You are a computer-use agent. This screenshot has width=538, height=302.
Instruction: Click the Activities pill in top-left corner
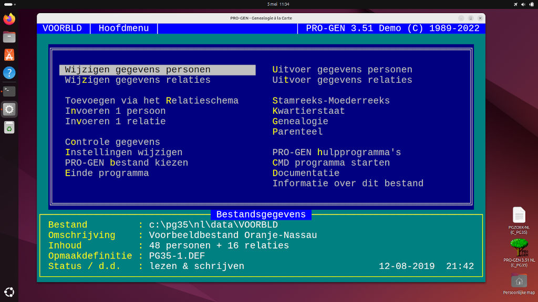9,4
